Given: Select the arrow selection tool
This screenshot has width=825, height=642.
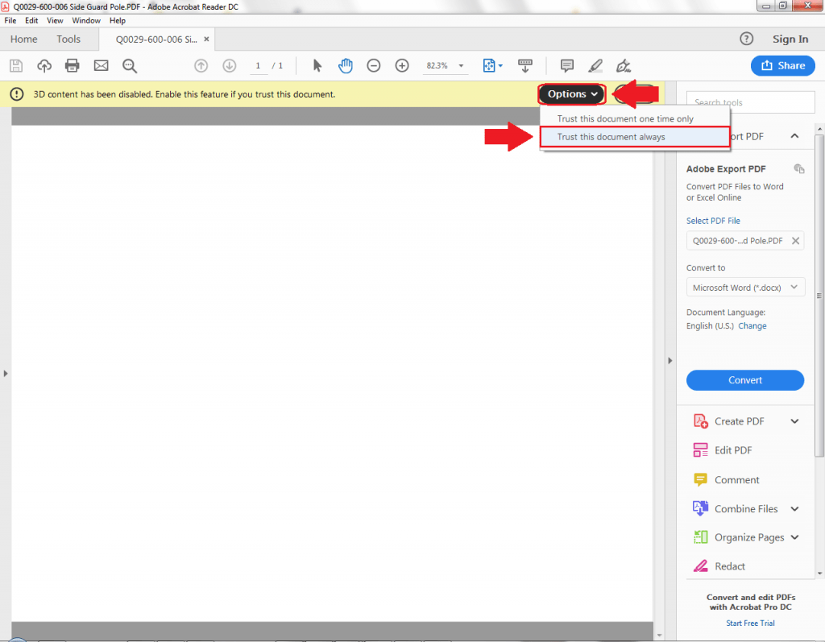Looking at the screenshot, I should click(x=317, y=66).
